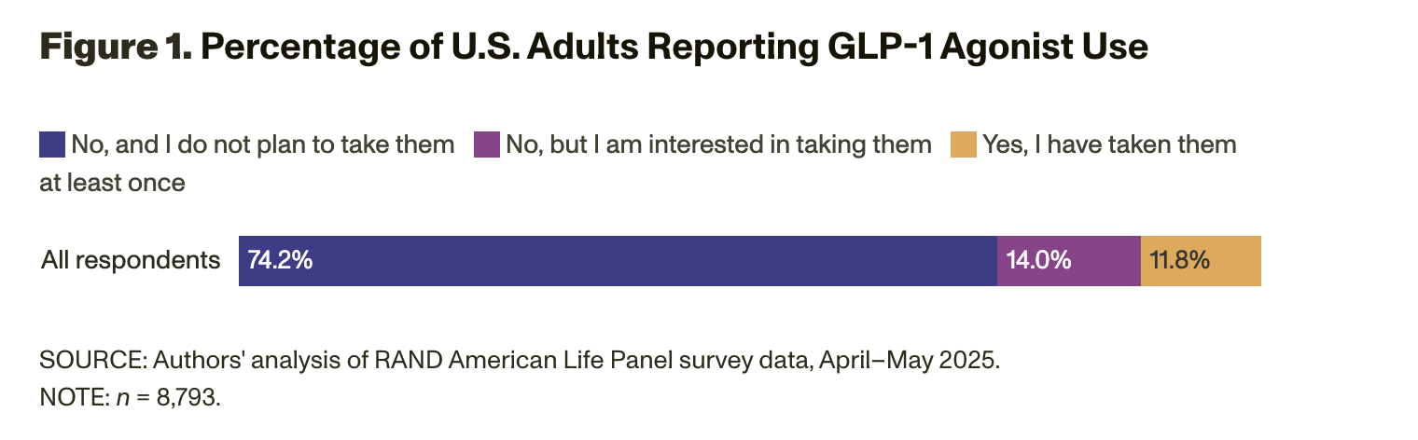Select "Yes, I have taken them" legend label
Screen dimensions: 1418x440
tap(1109, 144)
